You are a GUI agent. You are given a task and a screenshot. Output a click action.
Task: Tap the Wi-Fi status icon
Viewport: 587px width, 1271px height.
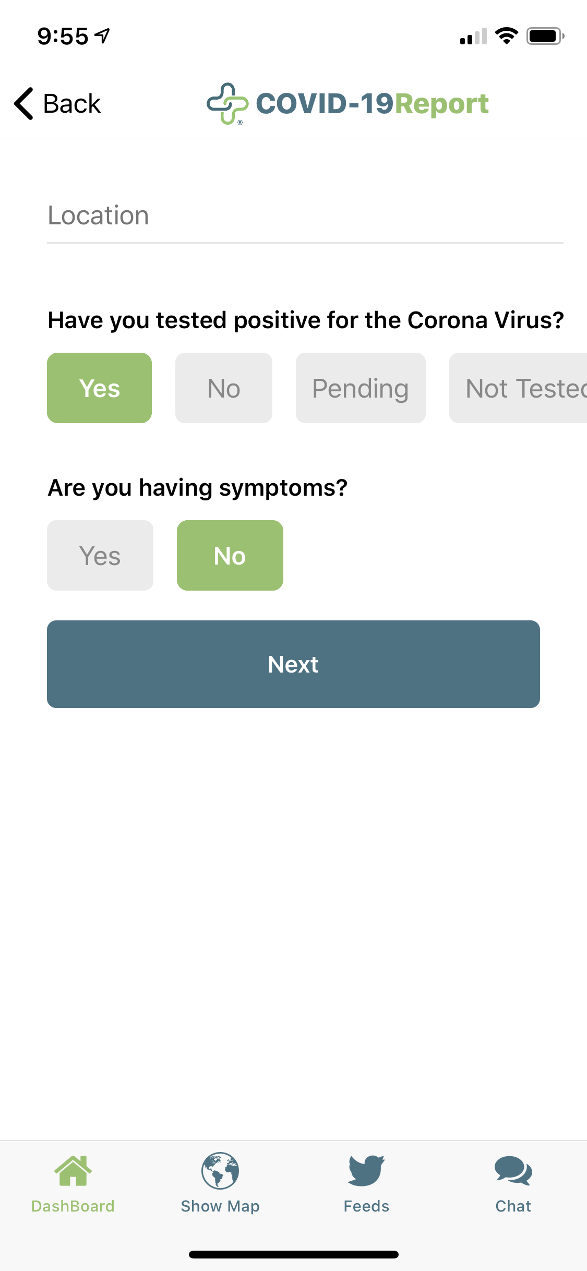[506, 36]
